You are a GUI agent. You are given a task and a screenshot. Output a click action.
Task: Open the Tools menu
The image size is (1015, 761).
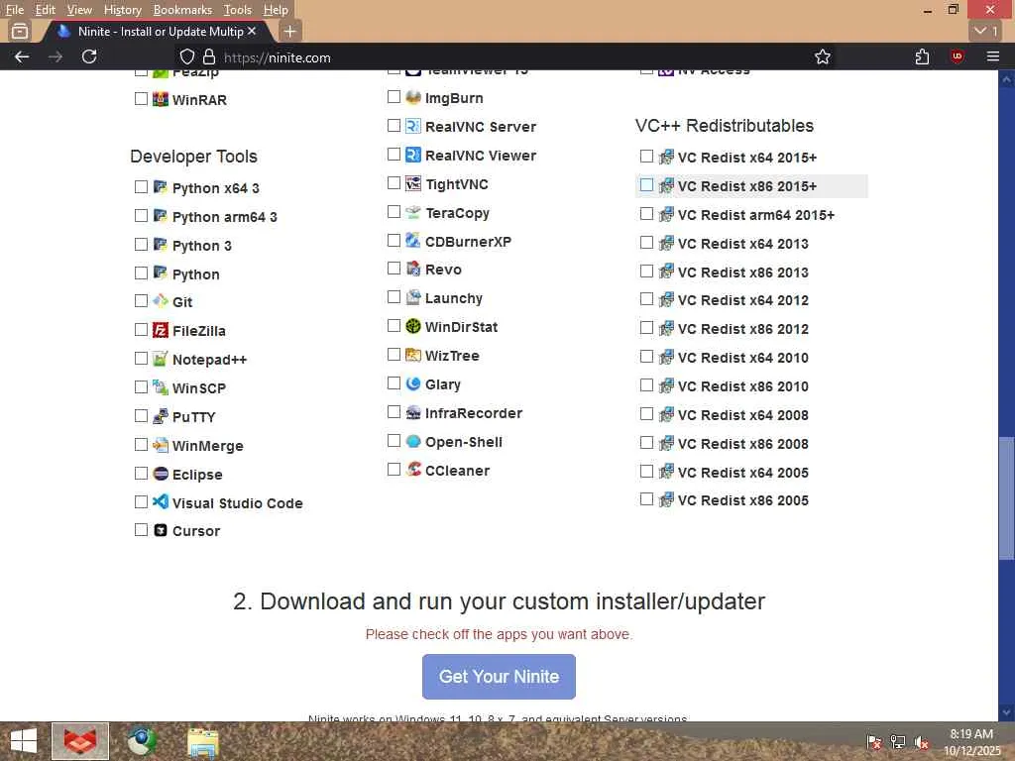[x=237, y=10]
